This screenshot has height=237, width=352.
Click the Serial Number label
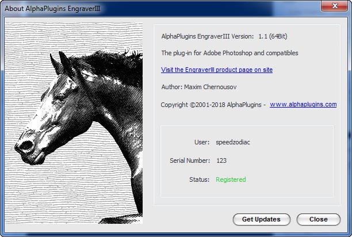(x=190, y=160)
